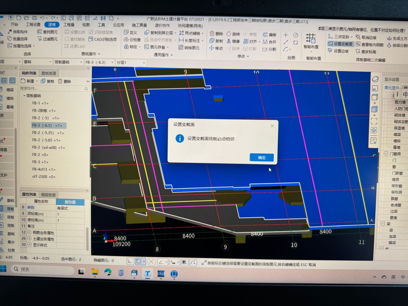
Task: Run the 云检查 cloud check
Action: (132, 40)
